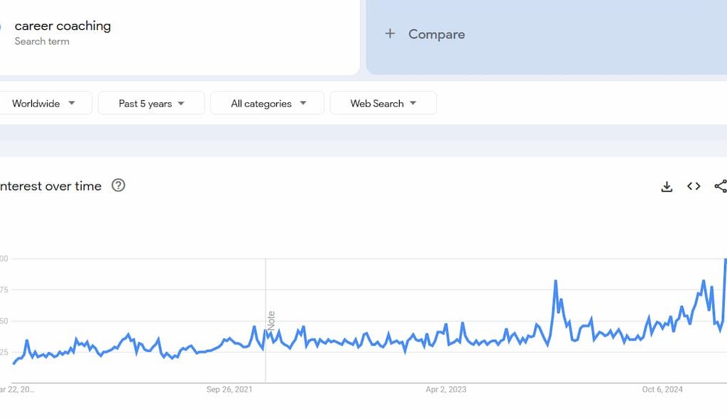The image size is (727, 418).
Task: Click the highest peak of the chart line
Action: [x=725, y=260]
